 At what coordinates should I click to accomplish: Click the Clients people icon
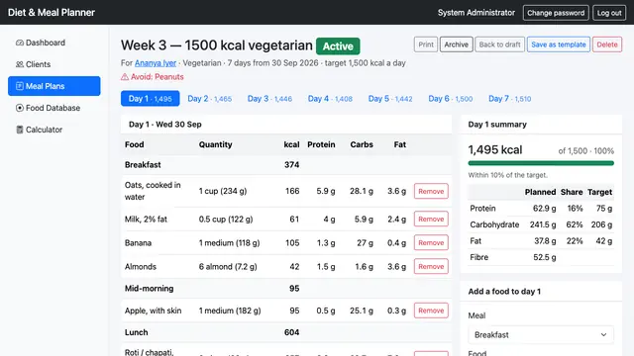(20, 64)
